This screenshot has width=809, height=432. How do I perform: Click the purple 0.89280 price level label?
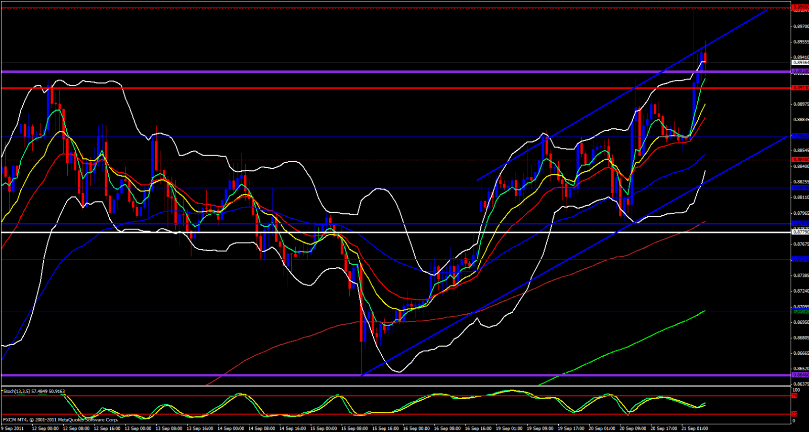click(800, 72)
